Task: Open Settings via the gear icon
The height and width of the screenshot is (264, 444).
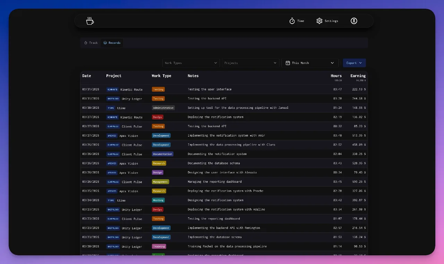Action: [x=319, y=21]
